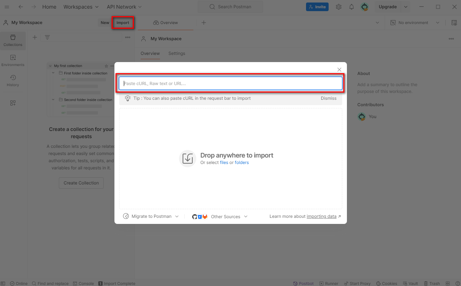The image size is (461, 286).
Task: Open the Environments sidebar panel
Action: tap(13, 61)
